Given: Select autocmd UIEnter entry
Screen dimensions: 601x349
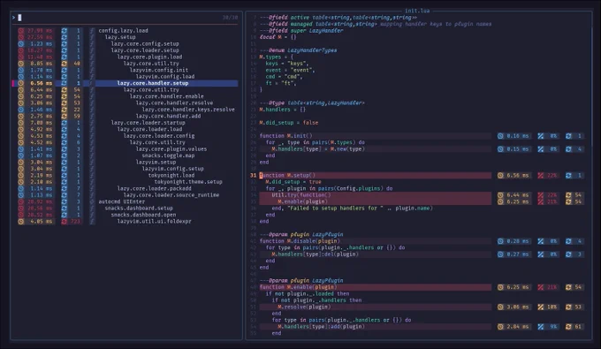Looking at the screenshot, I should click(x=121, y=201).
